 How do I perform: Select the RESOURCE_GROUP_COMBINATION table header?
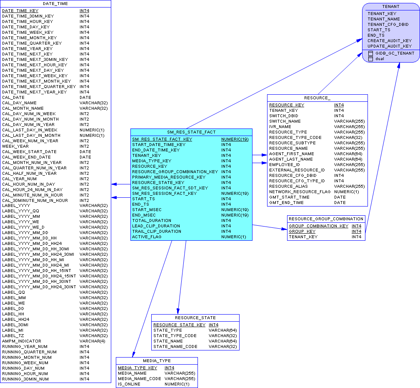[x=326, y=219]
